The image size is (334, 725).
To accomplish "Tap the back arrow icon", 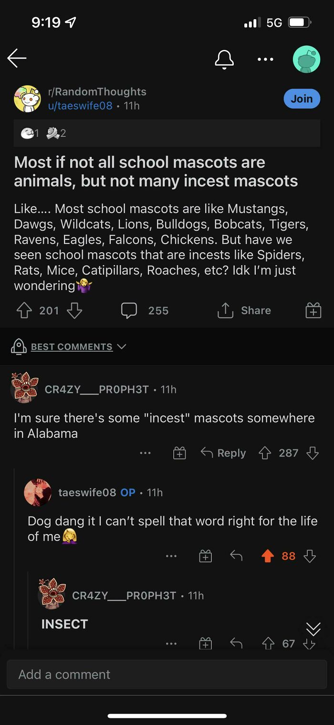I will pyautogui.click(x=17, y=58).
